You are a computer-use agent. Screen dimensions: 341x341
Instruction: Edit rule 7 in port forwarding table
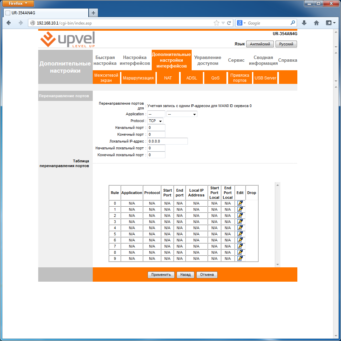[x=240, y=246]
